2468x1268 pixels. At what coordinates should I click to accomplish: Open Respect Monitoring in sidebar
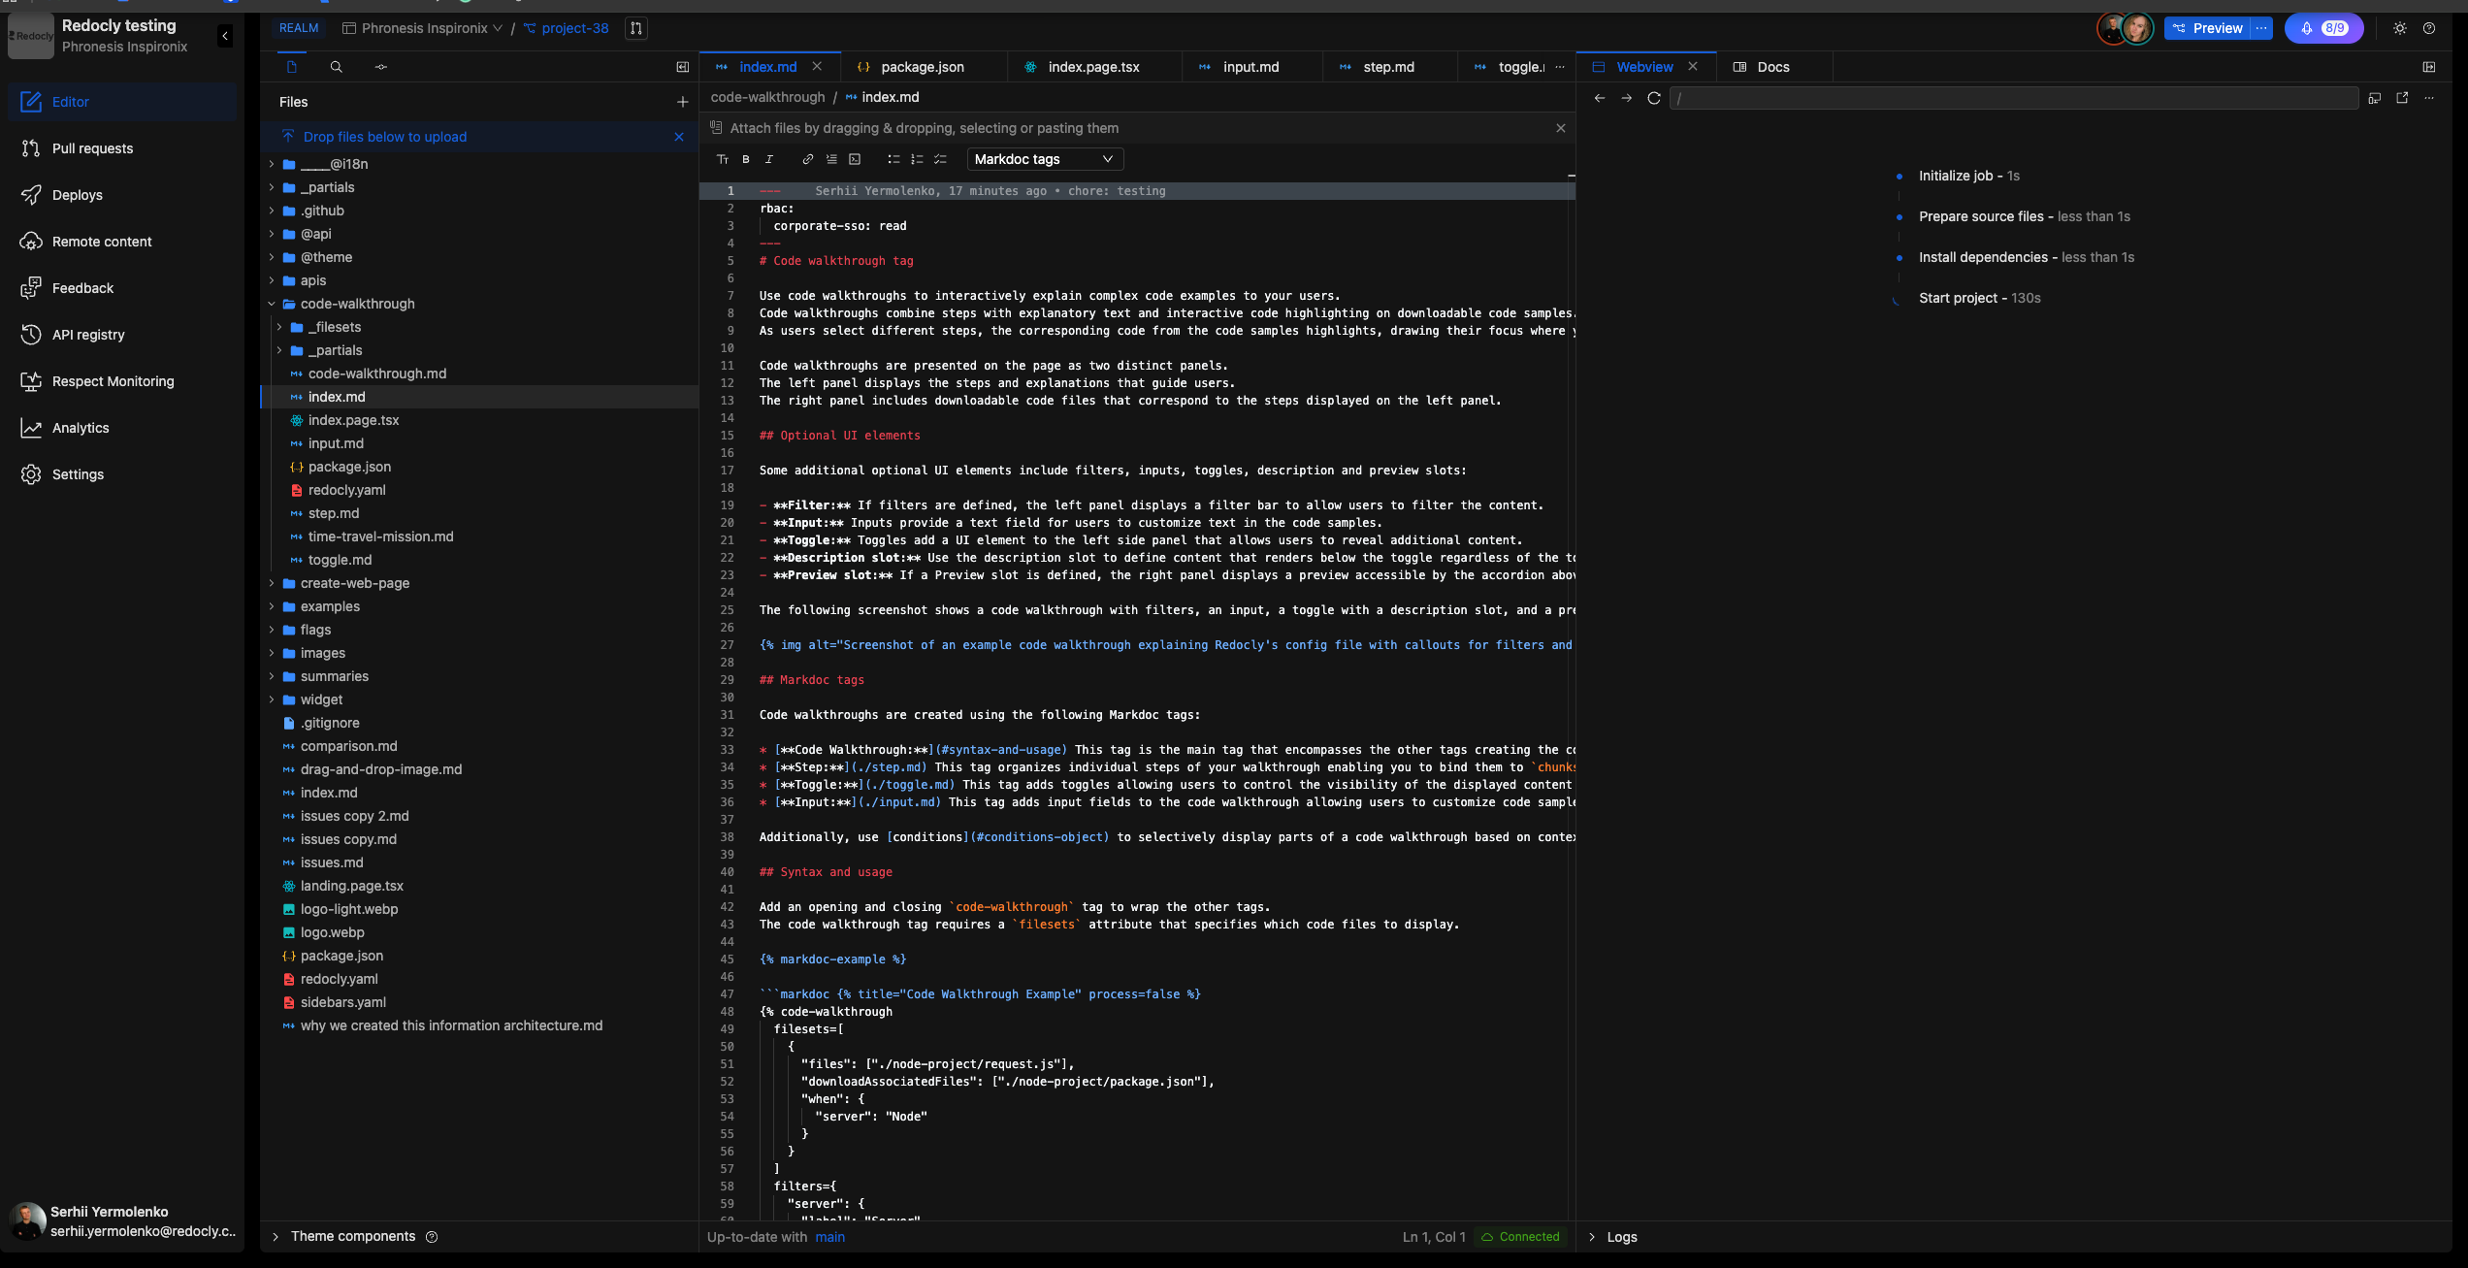(x=122, y=381)
